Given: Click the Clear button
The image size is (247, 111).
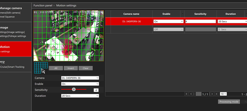Looking at the screenshot, I should click(86, 68).
